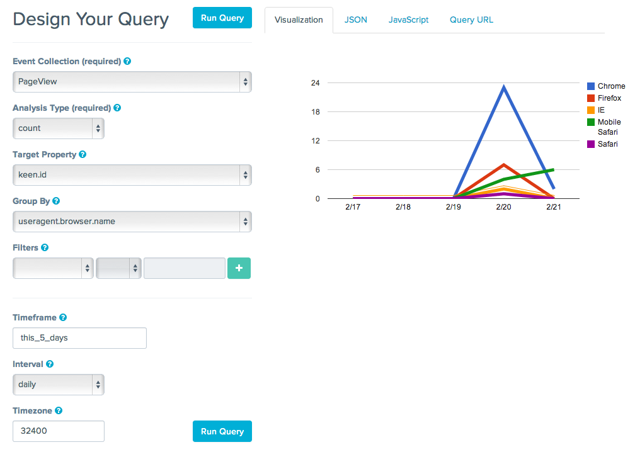Open the count analysis type dropdown
The image size is (635, 452).
(59, 128)
